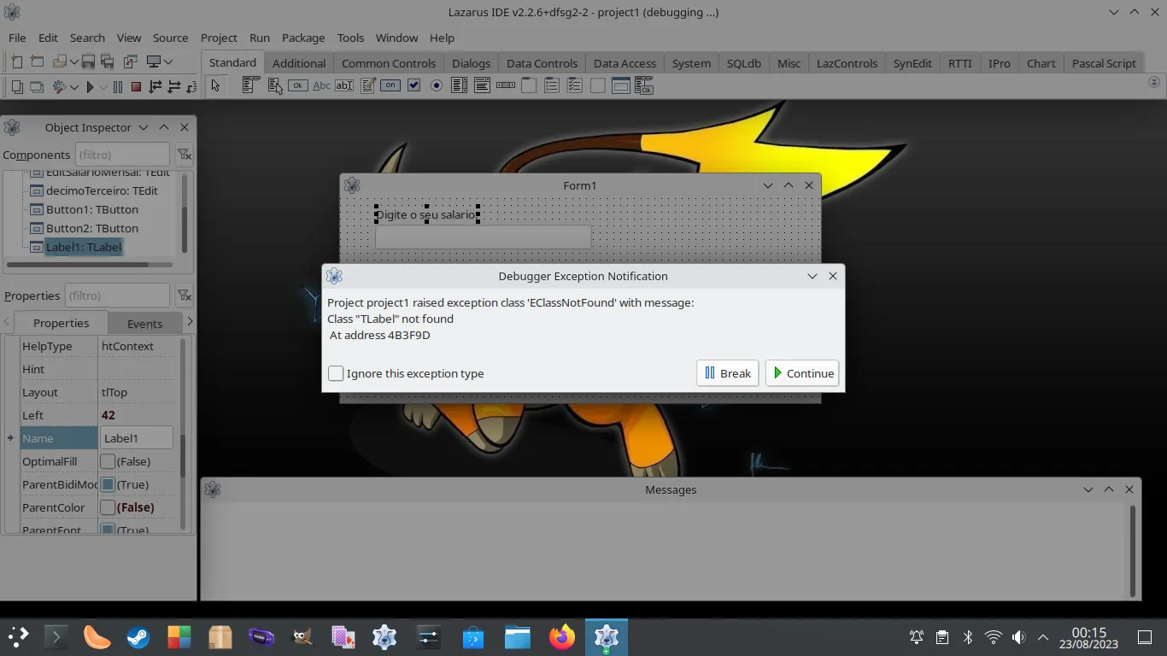Select the TRadioButton component icon in palette
Screen dimensions: 1167x656
[437, 85]
